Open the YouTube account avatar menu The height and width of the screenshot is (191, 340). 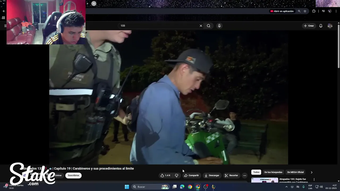click(330, 26)
